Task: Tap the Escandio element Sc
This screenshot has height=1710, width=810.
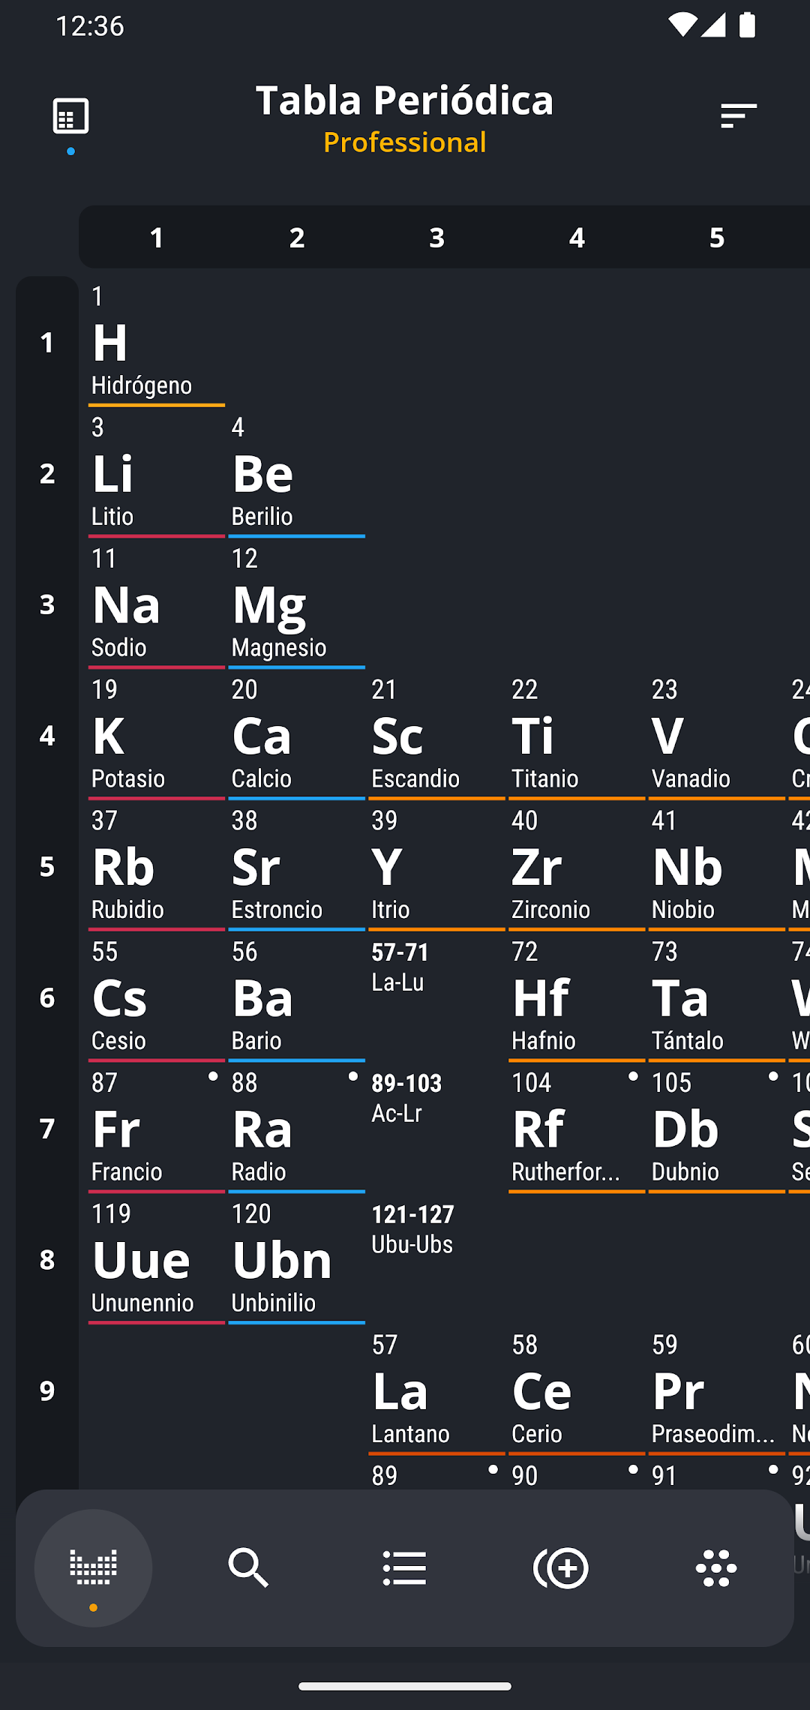Action: click(x=436, y=737)
